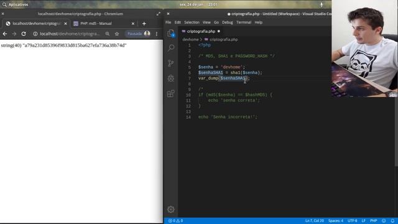This screenshot has width=398, height=224.
Task: Click Ln 7, Col 20 in status bar
Action: point(315,221)
